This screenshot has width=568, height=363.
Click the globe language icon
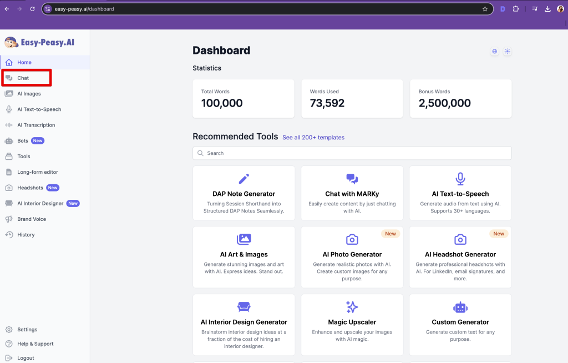click(494, 52)
